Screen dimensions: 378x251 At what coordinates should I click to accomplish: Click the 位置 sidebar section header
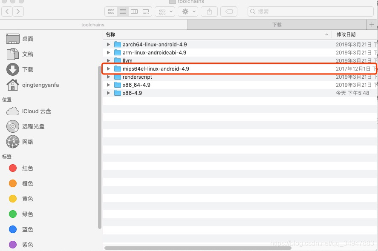click(7, 100)
